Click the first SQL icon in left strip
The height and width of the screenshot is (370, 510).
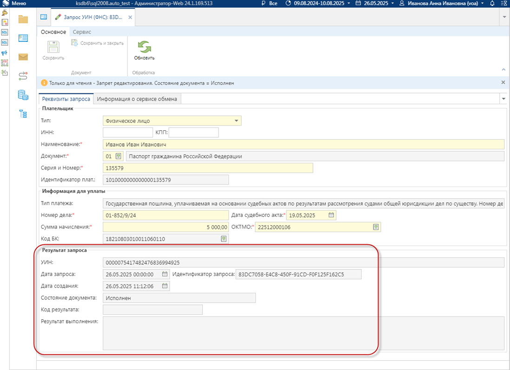tap(5, 33)
